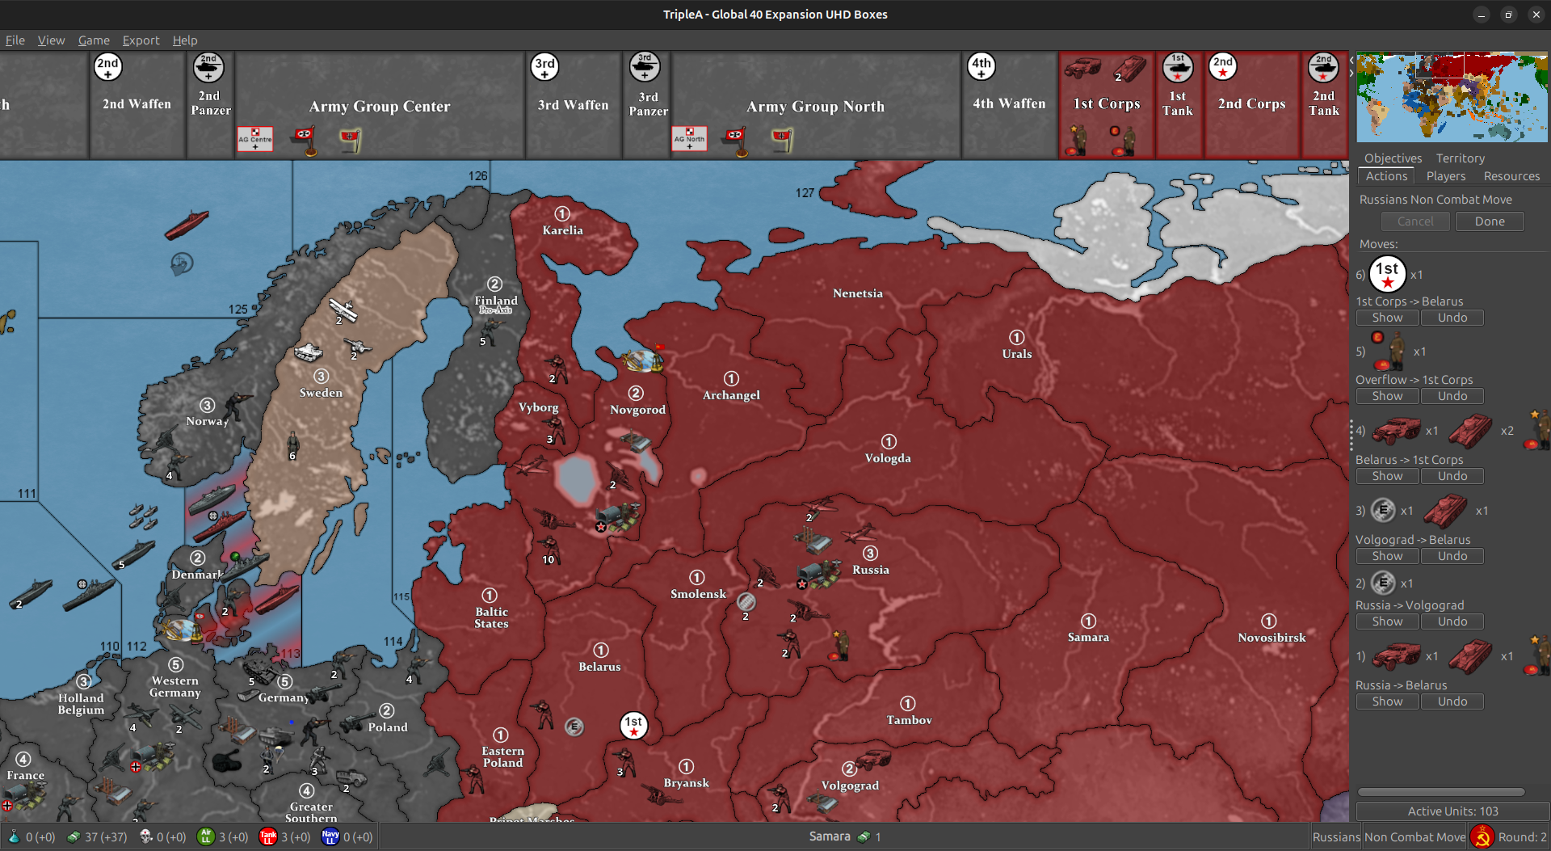Image resolution: width=1551 pixels, height=851 pixels.
Task: Select the 2nd Tank unit panel
Action: (x=1323, y=104)
